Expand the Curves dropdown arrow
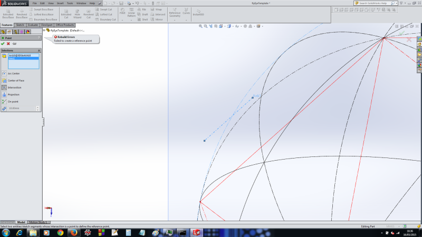The height and width of the screenshot is (237, 422). point(186,20)
